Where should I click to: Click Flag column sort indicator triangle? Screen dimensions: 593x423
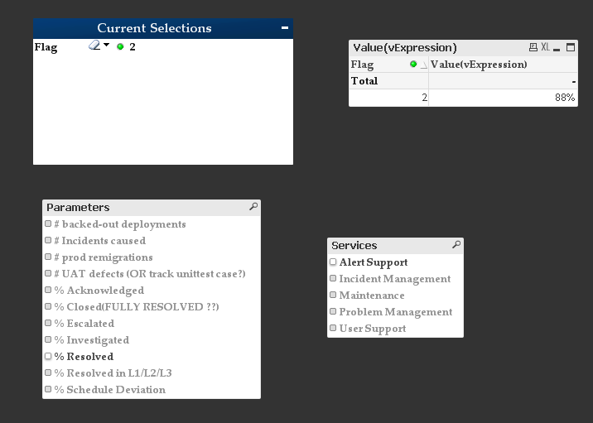[423, 65]
